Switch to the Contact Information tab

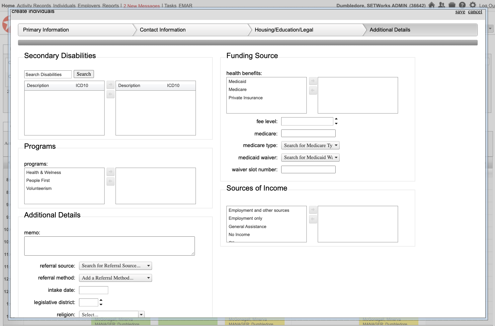pos(192,30)
